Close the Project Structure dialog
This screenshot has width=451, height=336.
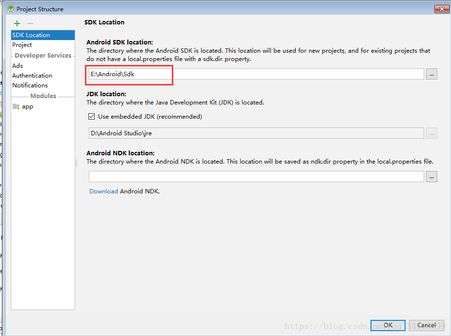tap(442, 9)
